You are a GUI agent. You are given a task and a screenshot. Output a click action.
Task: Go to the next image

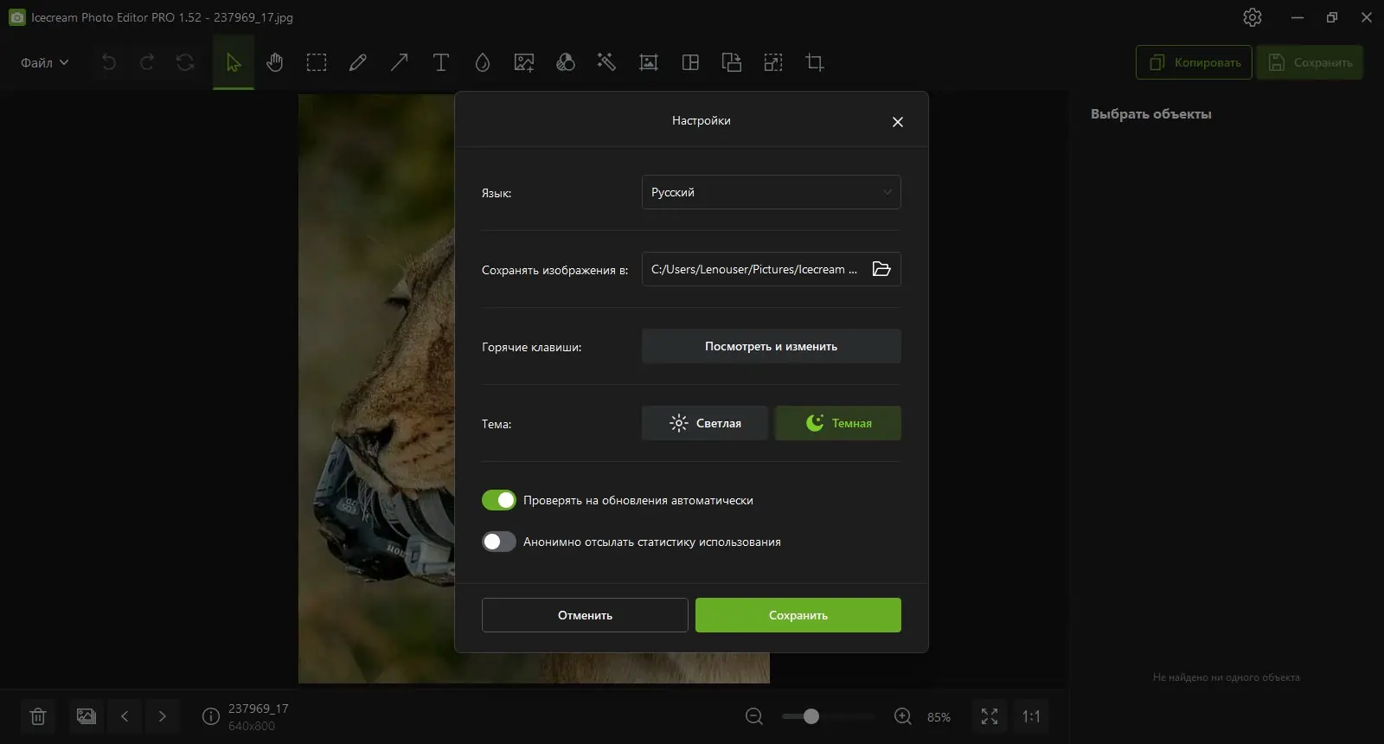[163, 716]
